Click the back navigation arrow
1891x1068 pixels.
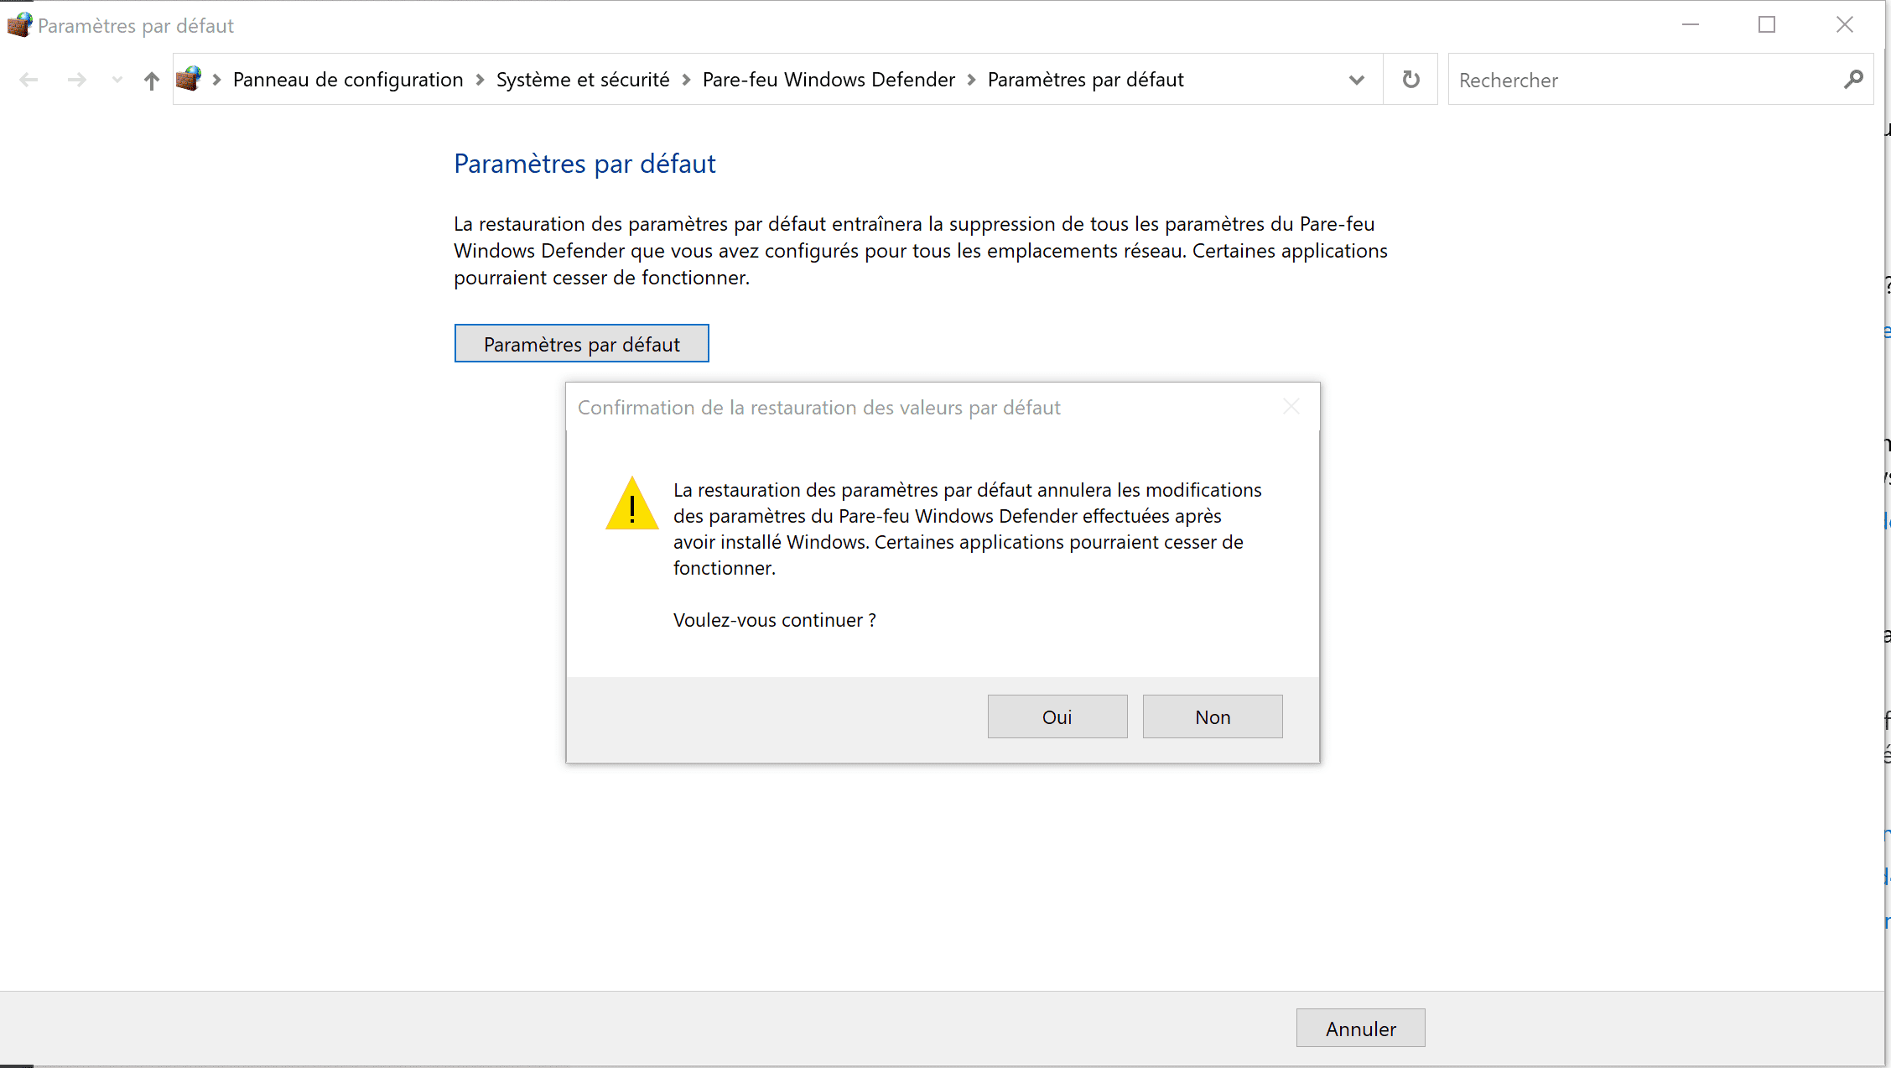(29, 79)
